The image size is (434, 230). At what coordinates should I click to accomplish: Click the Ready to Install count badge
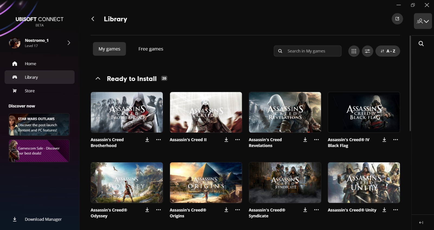(164, 78)
